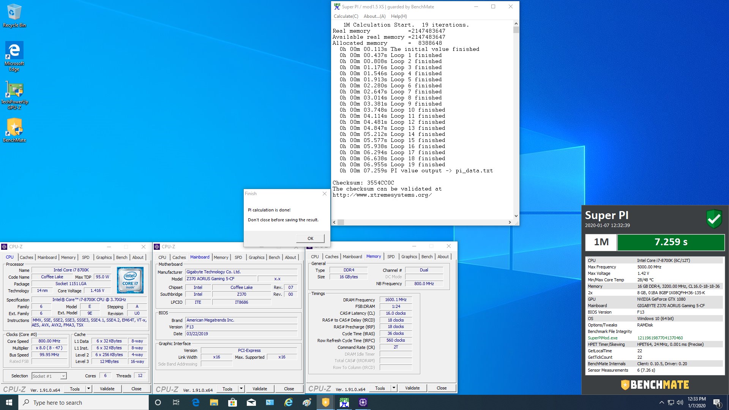Click the Super PI title bar icon
Screen dimensions: 729x410
point(337,6)
